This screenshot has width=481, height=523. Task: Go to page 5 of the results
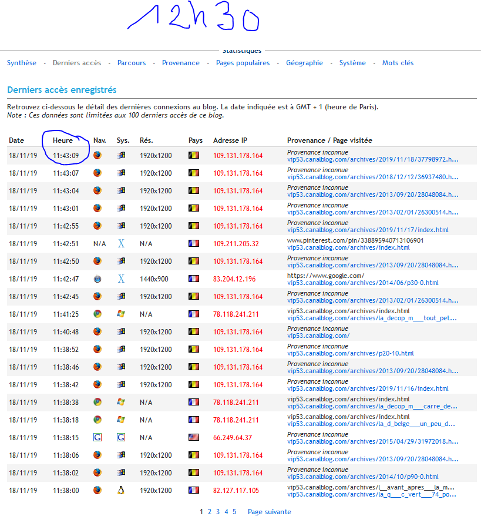pos(234,512)
